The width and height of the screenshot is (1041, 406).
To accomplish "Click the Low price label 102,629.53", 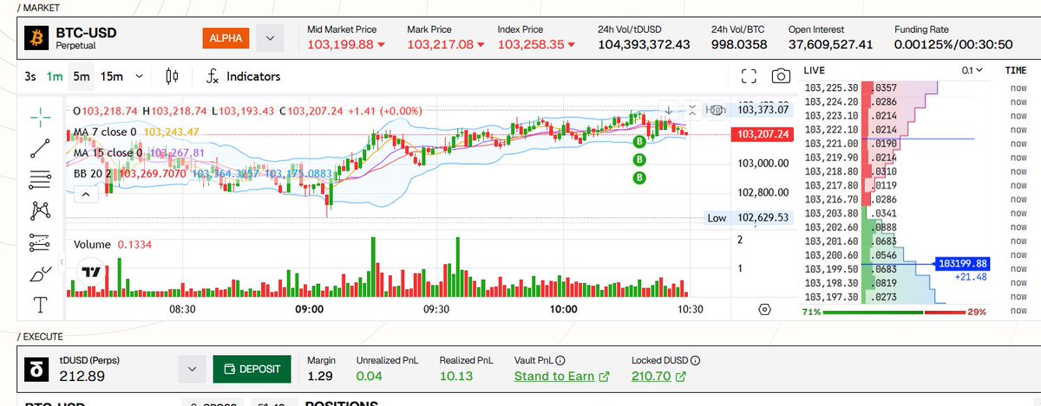I will coord(763,218).
